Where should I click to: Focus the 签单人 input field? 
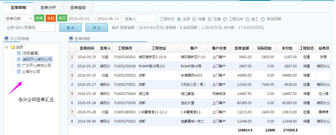coord(146,19)
